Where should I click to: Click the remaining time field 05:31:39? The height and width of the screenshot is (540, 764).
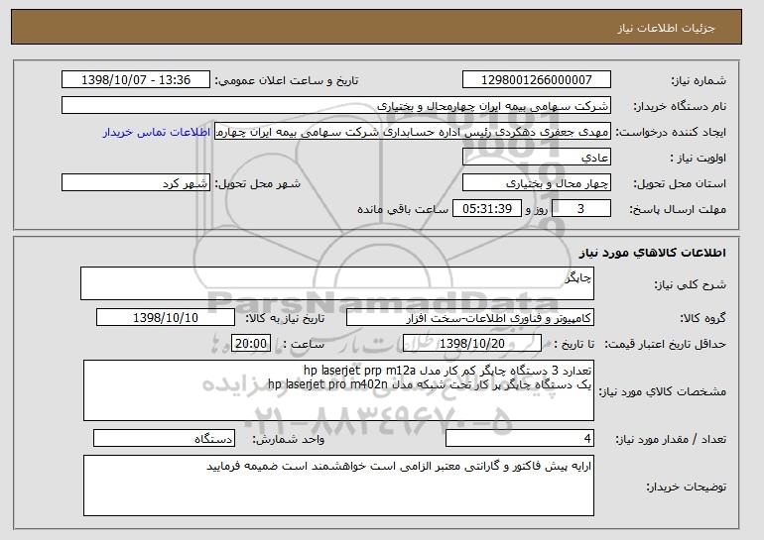[487, 209]
